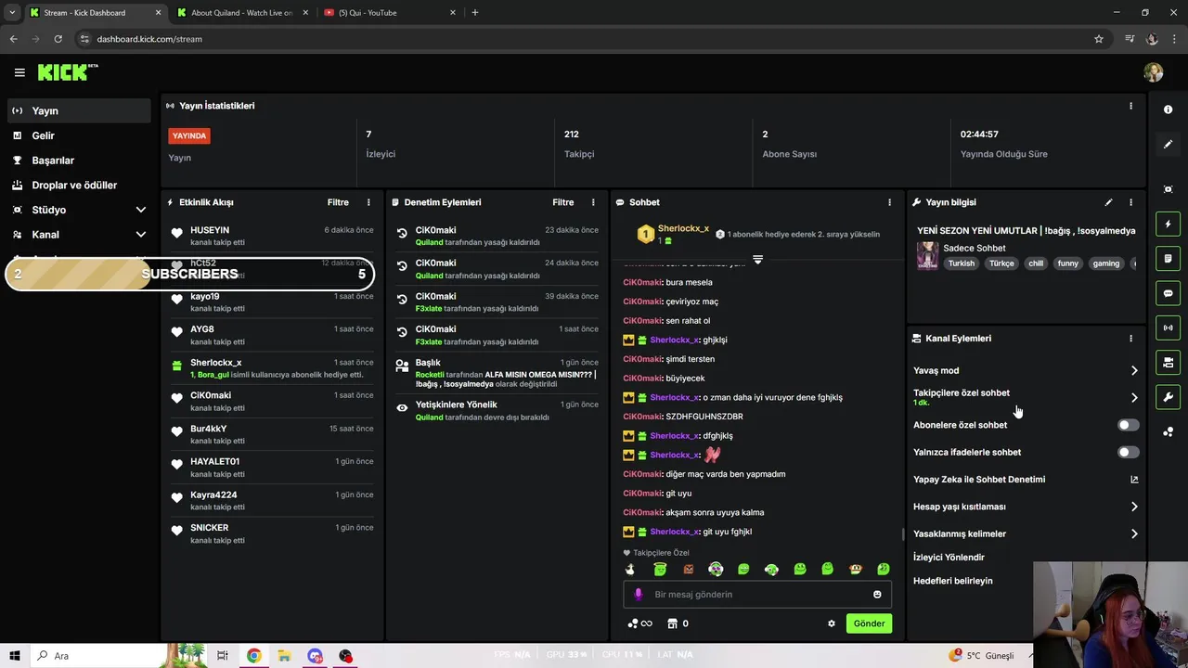Click the stream category thumbnail
Image resolution: width=1188 pixels, height=668 pixels.
[927, 256]
